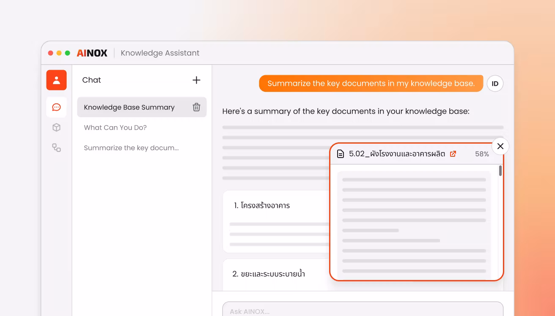Focus the Ask AINOX input field
The image size is (555, 316).
pyautogui.click(x=363, y=309)
